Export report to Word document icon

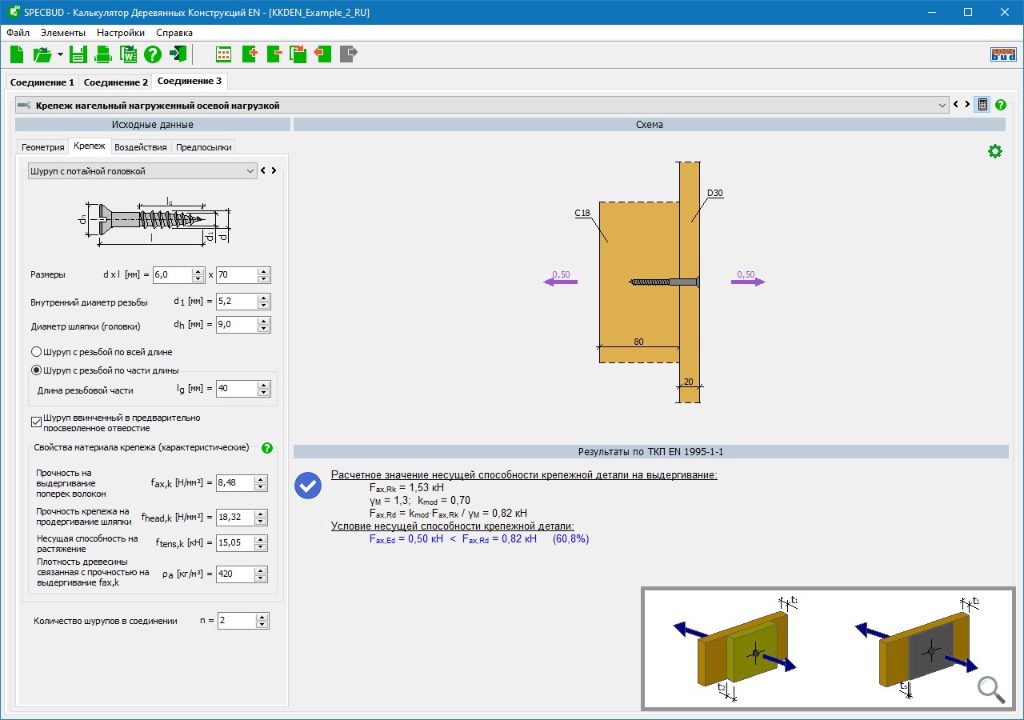128,54
